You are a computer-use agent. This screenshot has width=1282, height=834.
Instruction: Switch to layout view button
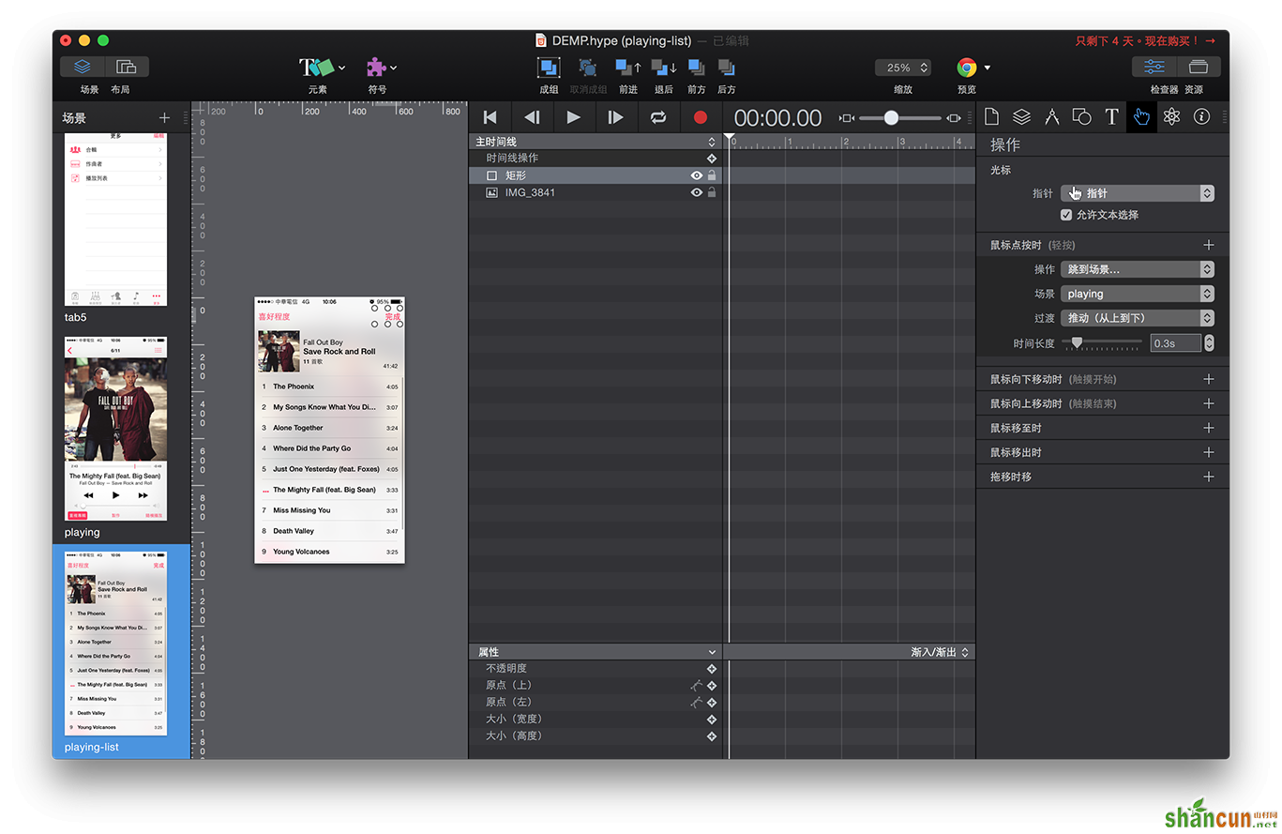pos(127,67)
